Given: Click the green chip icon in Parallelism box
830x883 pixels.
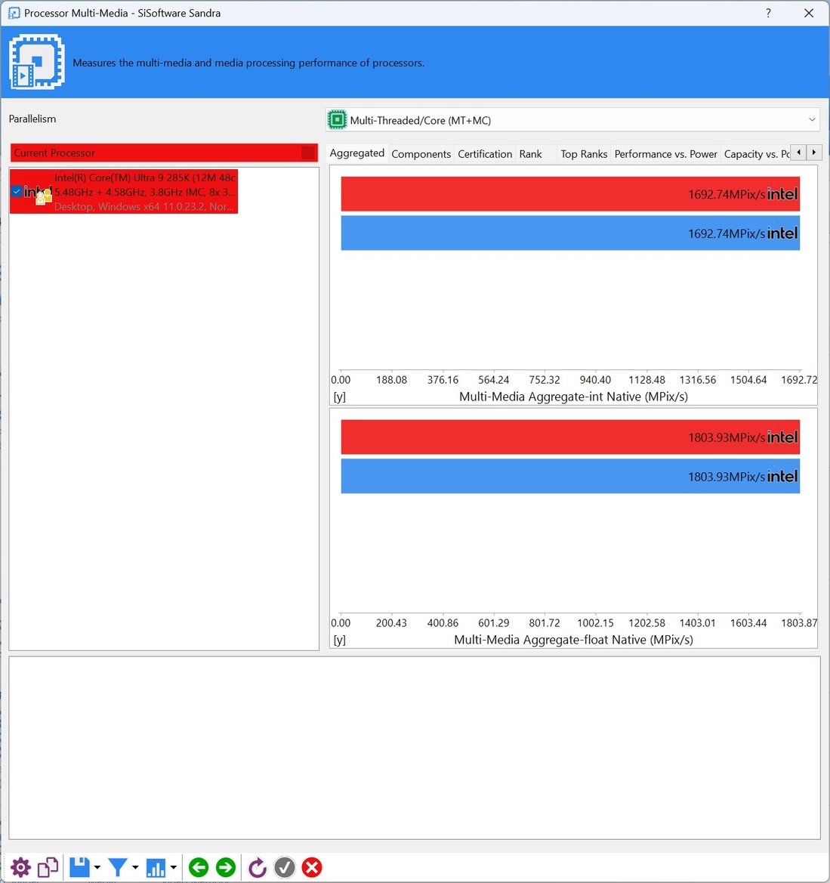Looking at the screenshot, I should click(338, 120).
